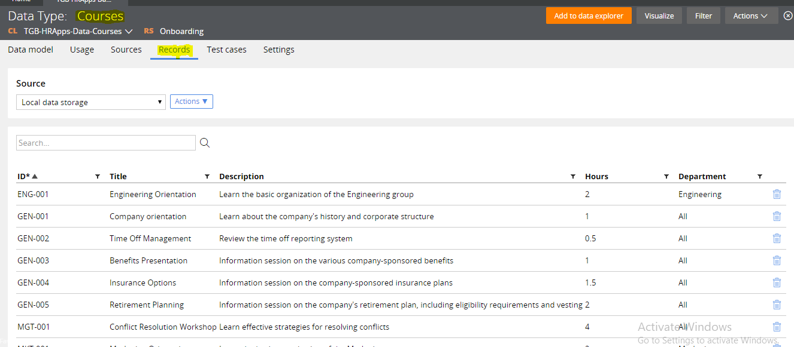Open the Department column filter icon
794x347 pixels.
click(x=760, y=177)
